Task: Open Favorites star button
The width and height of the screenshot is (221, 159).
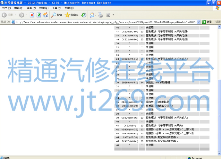Action: (x=72, y=15)
